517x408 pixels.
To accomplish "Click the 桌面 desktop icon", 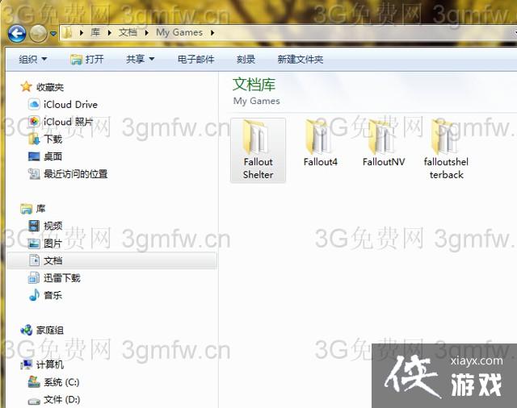I will pos(34,156).
